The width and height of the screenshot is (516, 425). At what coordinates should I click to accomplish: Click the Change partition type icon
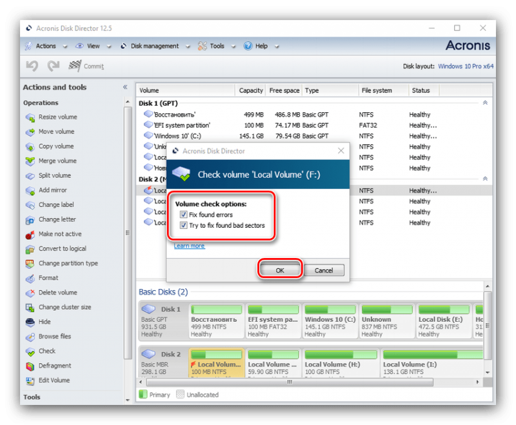pos(30,264)
